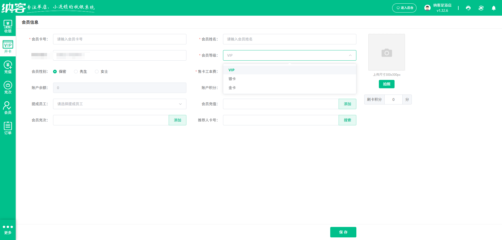Collapse the 会员等级 dropdown
This screenshot has width=502, height=240.
350,55
